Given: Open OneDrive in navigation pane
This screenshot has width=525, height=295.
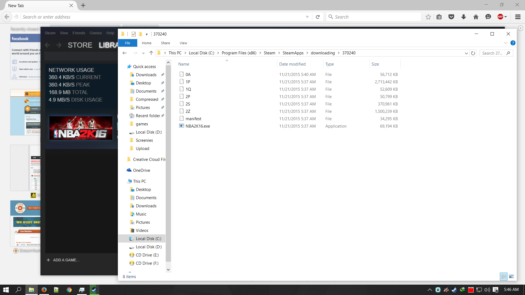Looking at the screenshot, I should click(142, 170).
